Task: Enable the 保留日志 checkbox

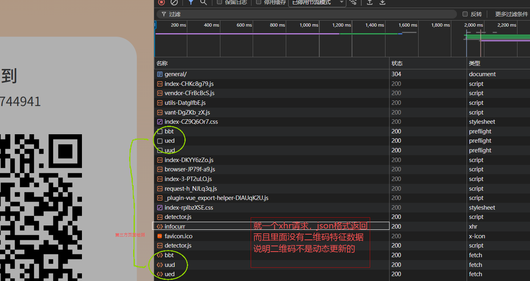Action: (x=220, y=2)
